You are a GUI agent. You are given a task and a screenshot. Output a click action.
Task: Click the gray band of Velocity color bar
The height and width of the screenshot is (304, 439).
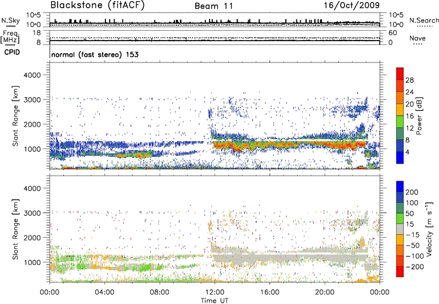tap(400, 229)
